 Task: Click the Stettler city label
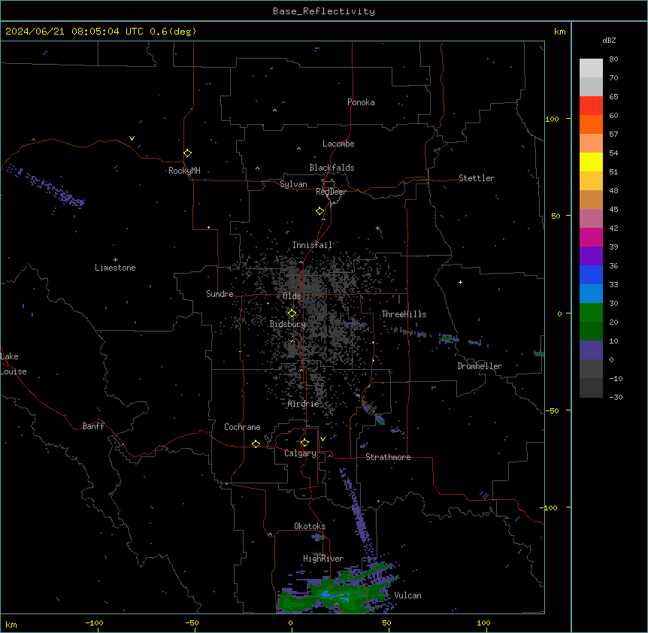477,178
